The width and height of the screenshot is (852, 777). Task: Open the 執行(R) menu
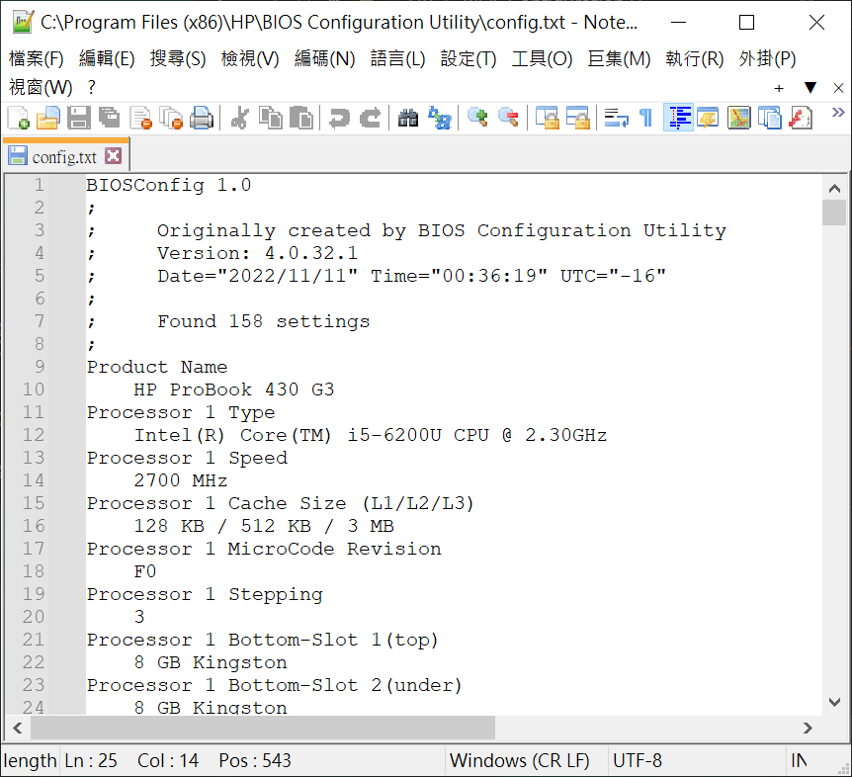(x=695, y=58)
